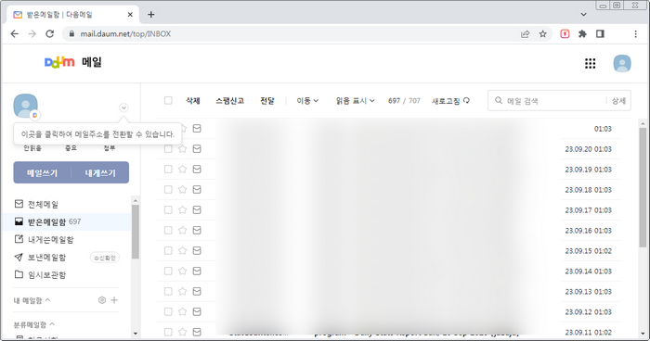The image size is (650, 341).
Task: Click the address bar URL mail.daum.net/top/INBOX
Action: click(125, 34)
